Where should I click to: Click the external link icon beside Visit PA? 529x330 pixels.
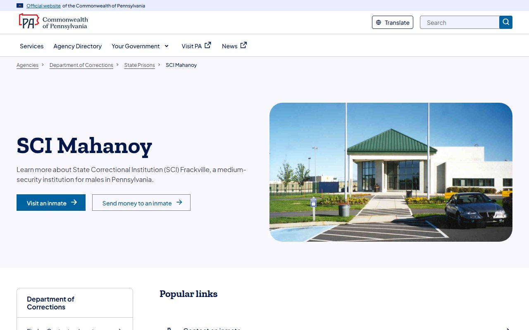coord(208,45)
